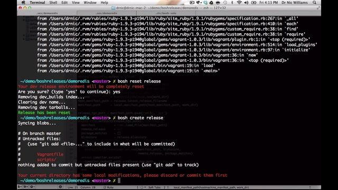Click the battery status icon
This screenshot has height=190, width=338.
pyautogui.click(x=254, y=3)
